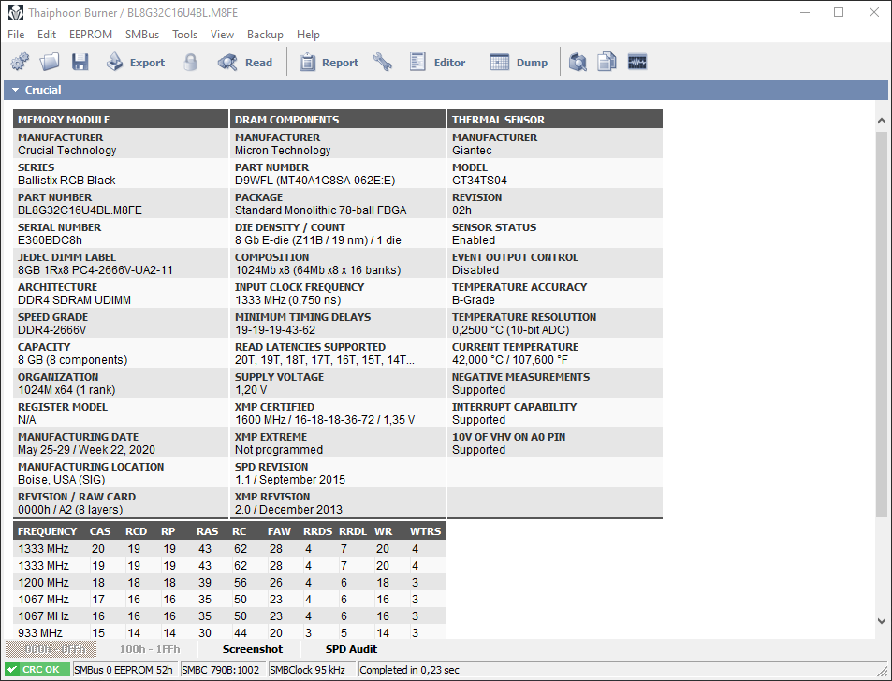
Task: Open the SMBus menu
Action: 142,35
